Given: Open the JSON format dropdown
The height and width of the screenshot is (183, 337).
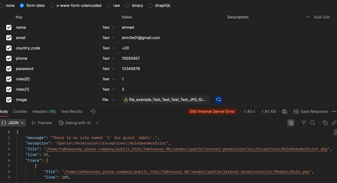Looking at the screenshot, I should [x=13, y=123].
